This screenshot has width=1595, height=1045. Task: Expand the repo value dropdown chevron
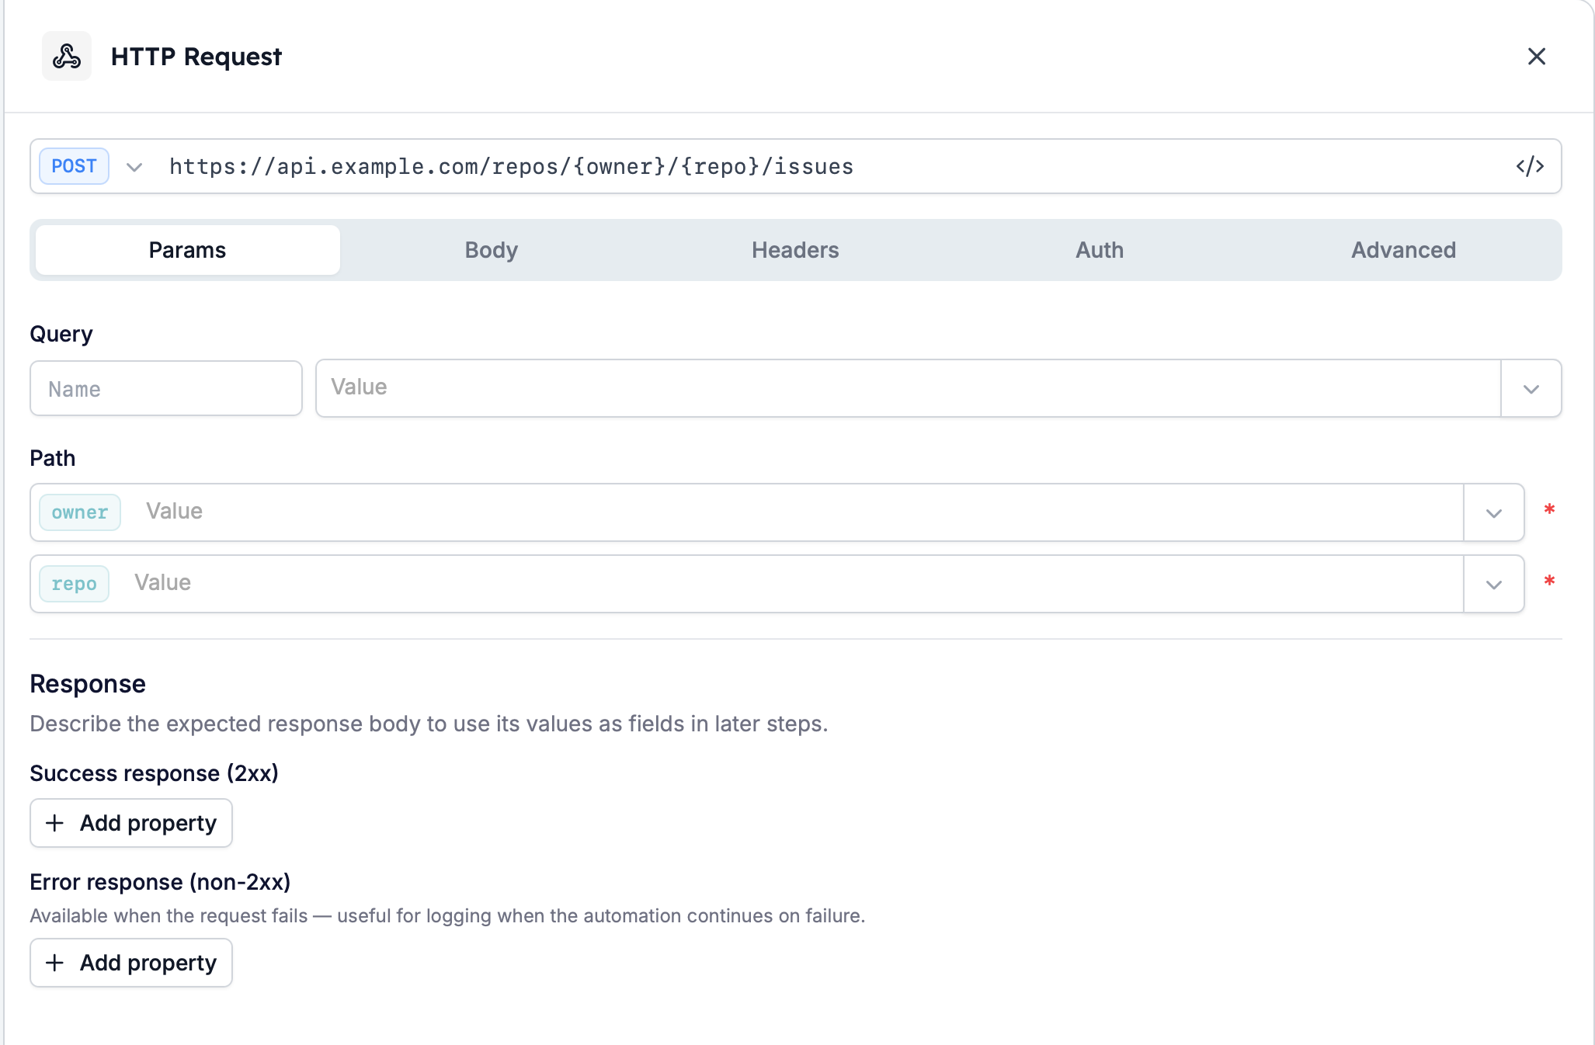pos(1493,584)
